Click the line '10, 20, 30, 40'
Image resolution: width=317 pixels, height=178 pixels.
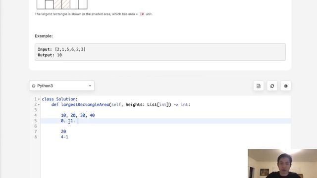coord(78,115)
